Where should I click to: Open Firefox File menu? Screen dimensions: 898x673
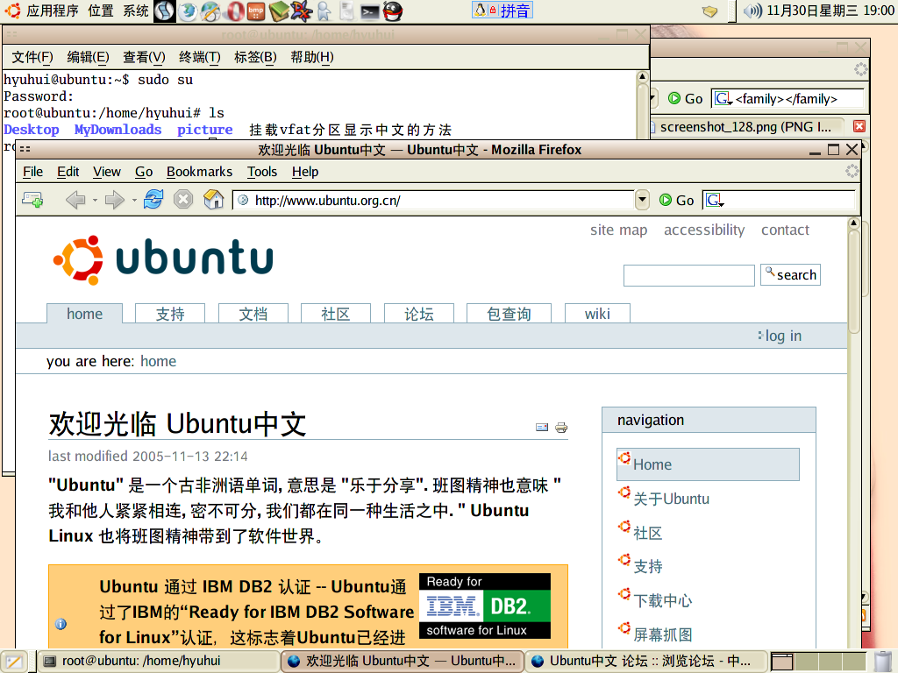point(32,172)
